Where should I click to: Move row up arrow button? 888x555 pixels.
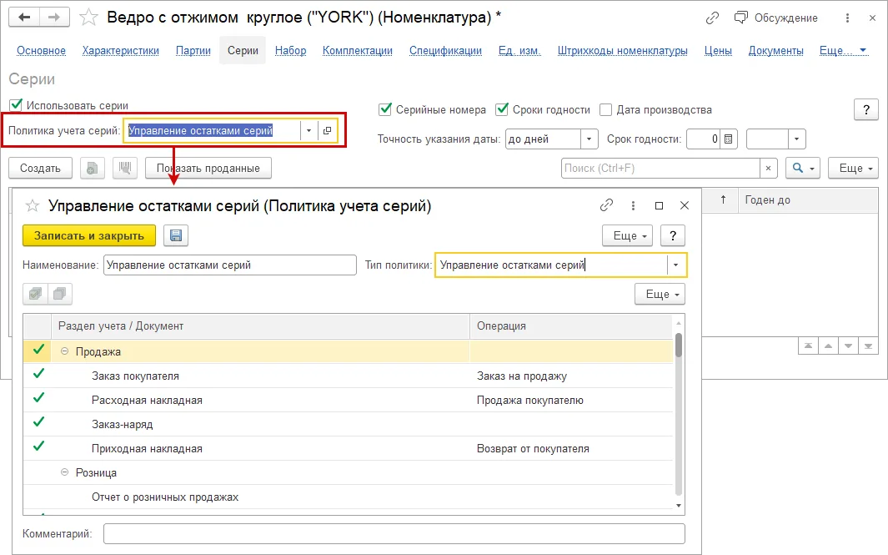[x=828, y=346]
